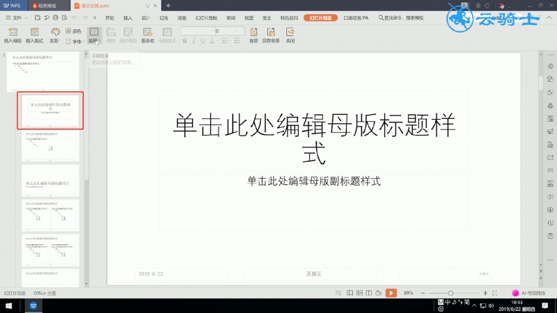The image size is (557, 313).
Task: Click the AI-智能排版 button
Action: click(528, 293)
